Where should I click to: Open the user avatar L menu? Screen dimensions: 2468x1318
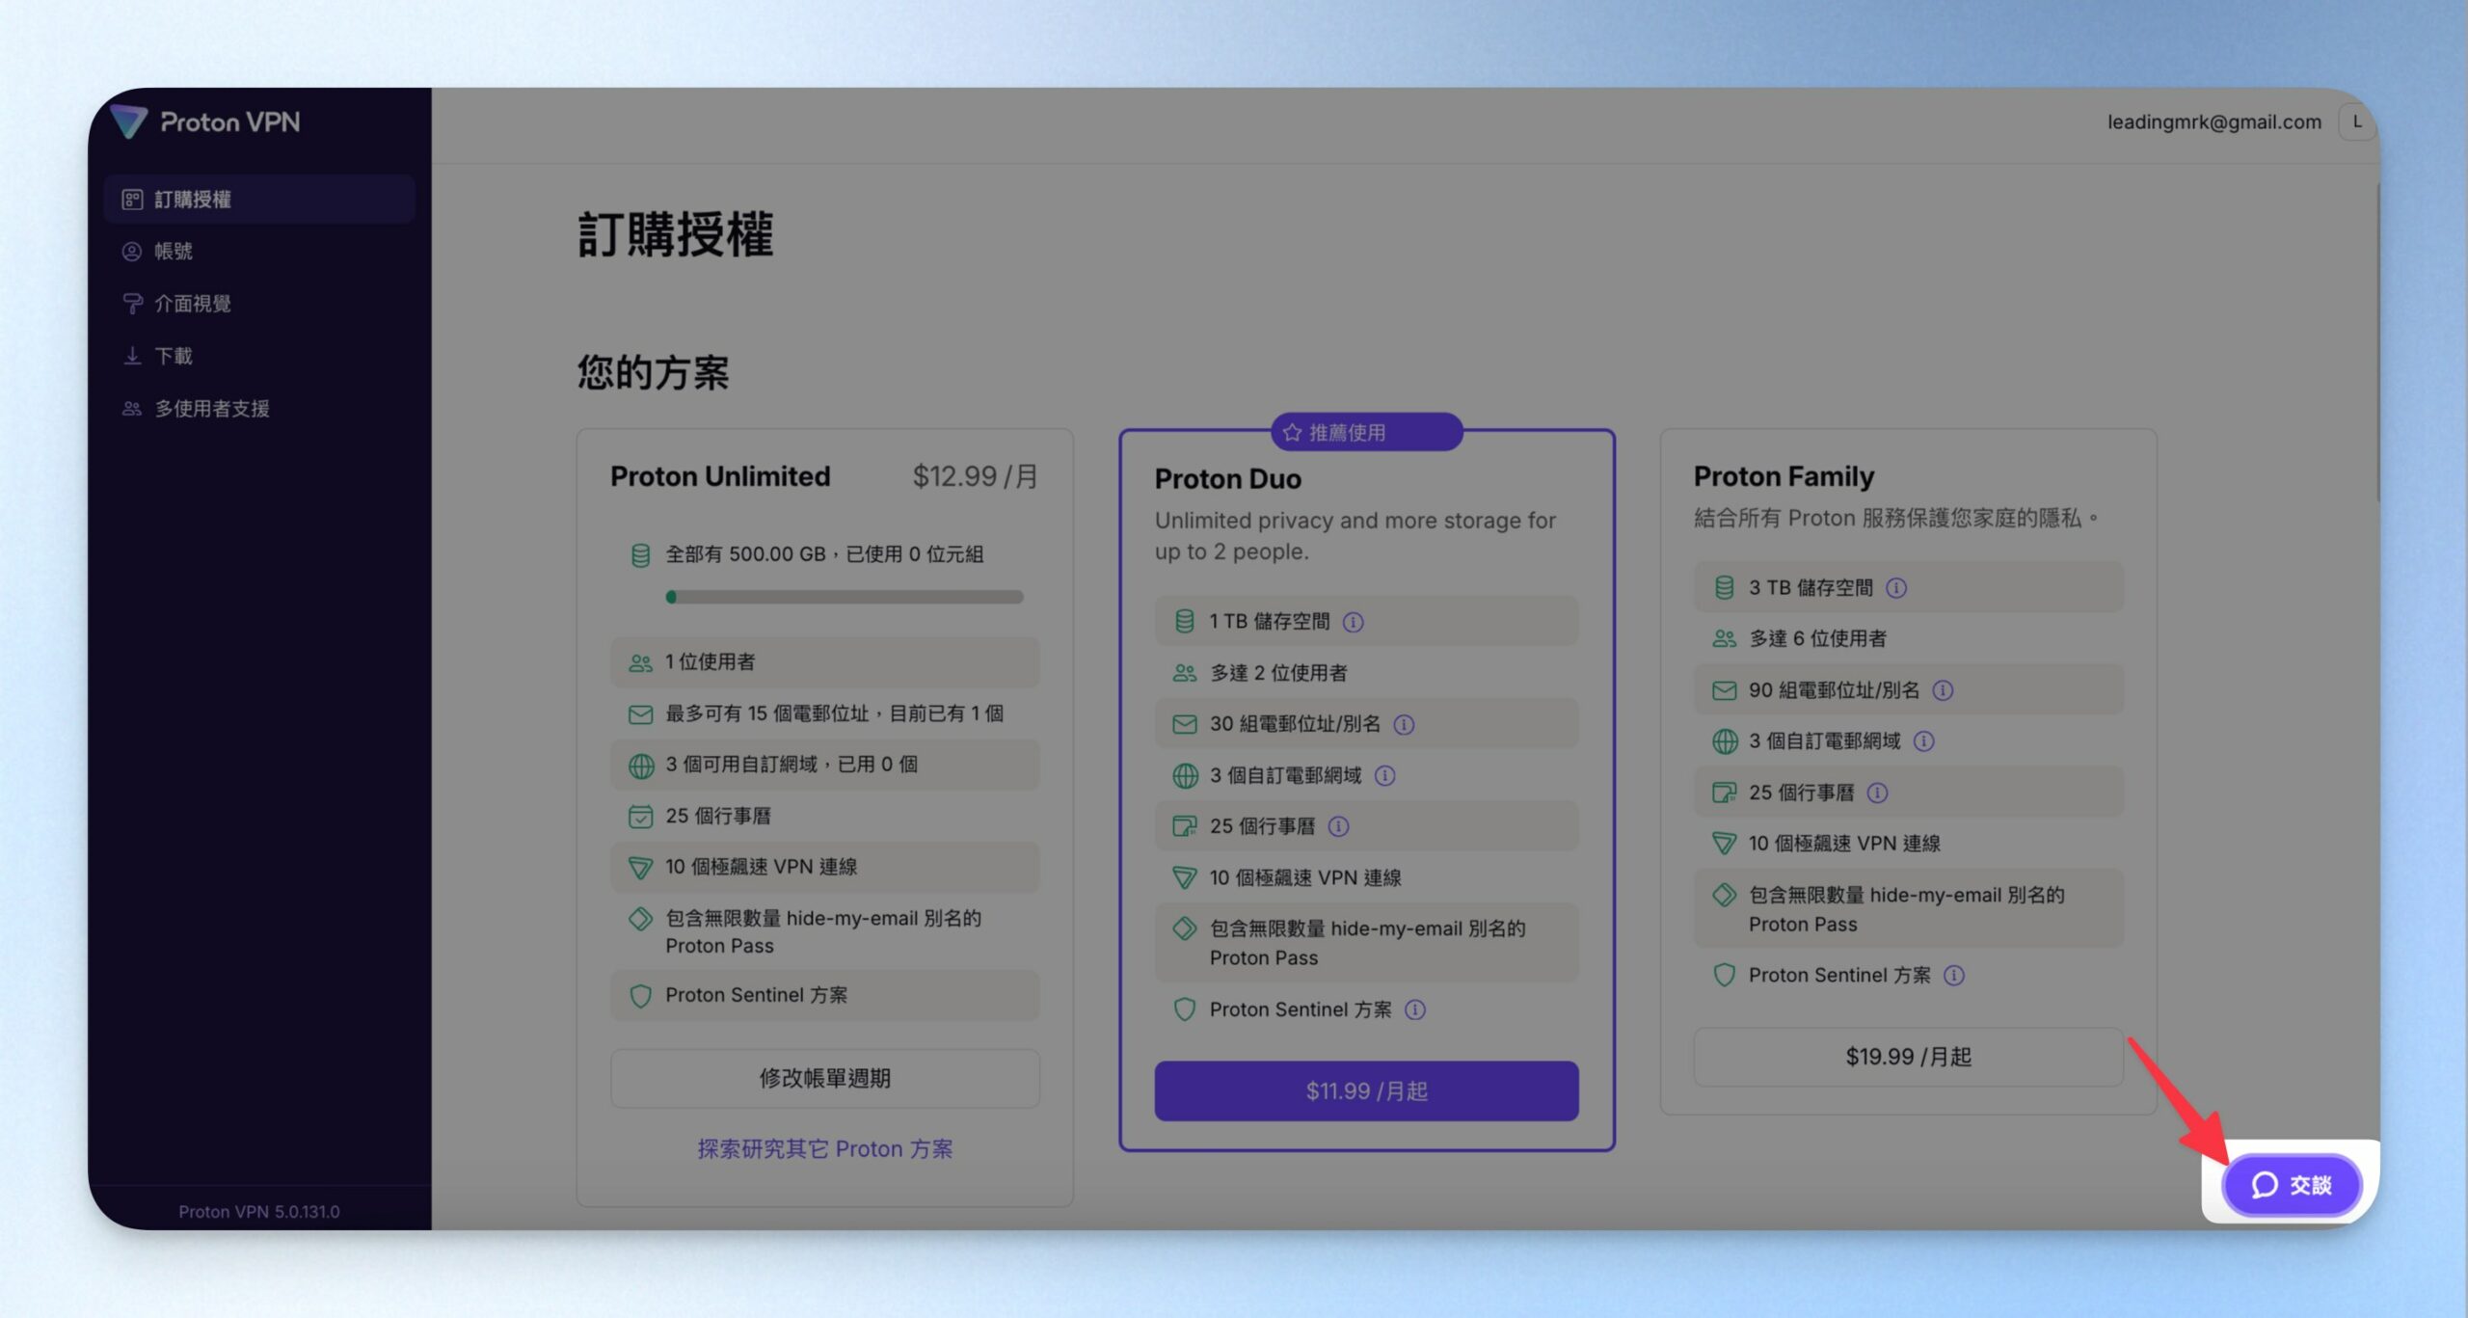click(2356, 122)
